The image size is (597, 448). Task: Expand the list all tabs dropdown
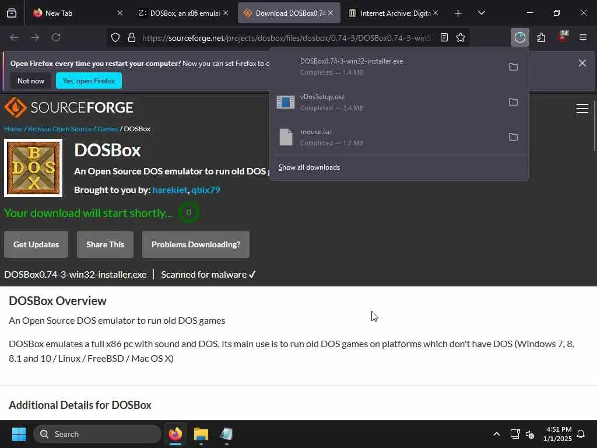click(481, 13)
